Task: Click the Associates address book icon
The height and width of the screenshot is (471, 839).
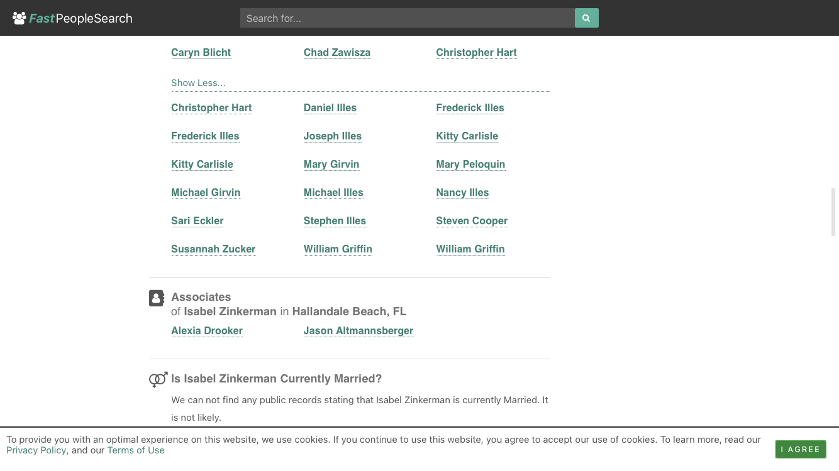Action: (157, 298)
